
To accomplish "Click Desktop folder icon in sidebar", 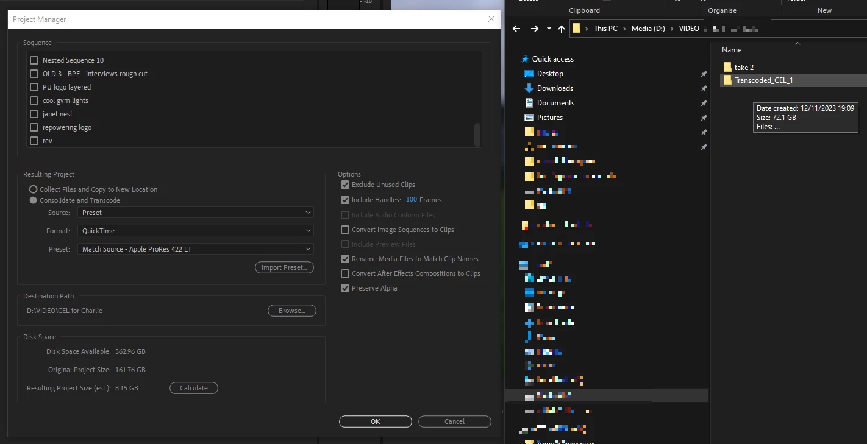I will click(x=529, y=74).
